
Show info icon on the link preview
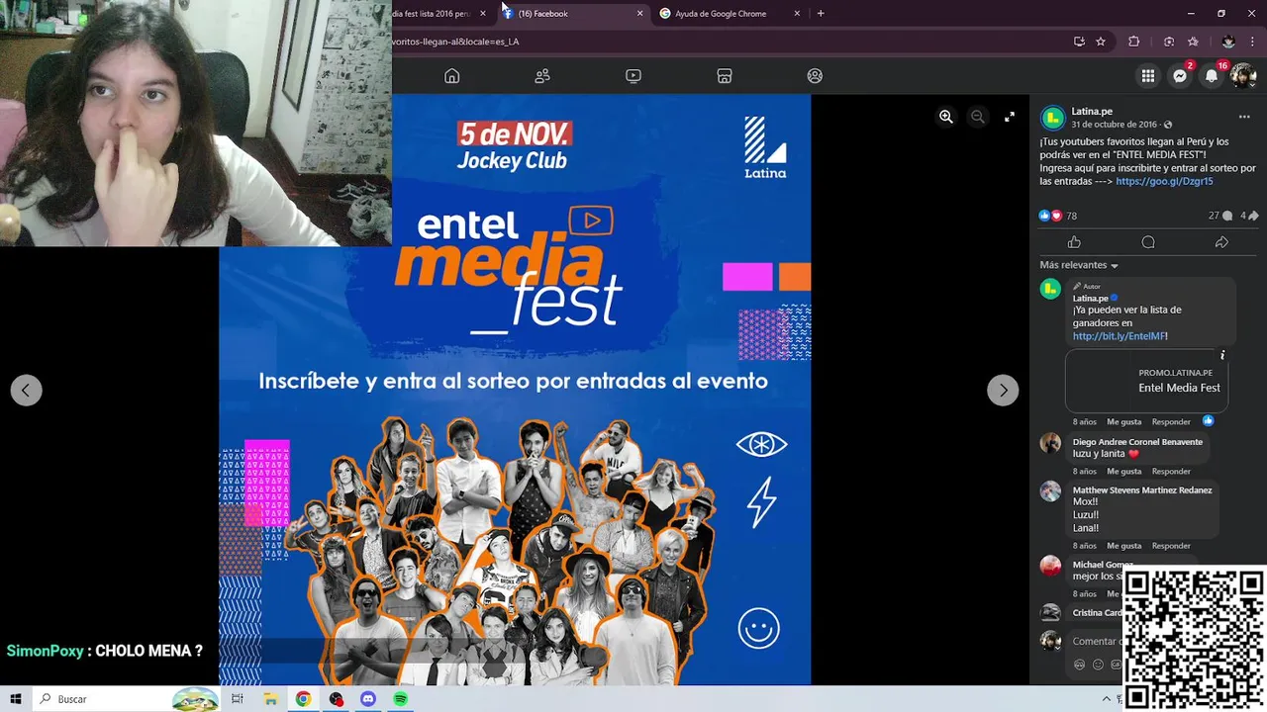tap(1222, 355)
